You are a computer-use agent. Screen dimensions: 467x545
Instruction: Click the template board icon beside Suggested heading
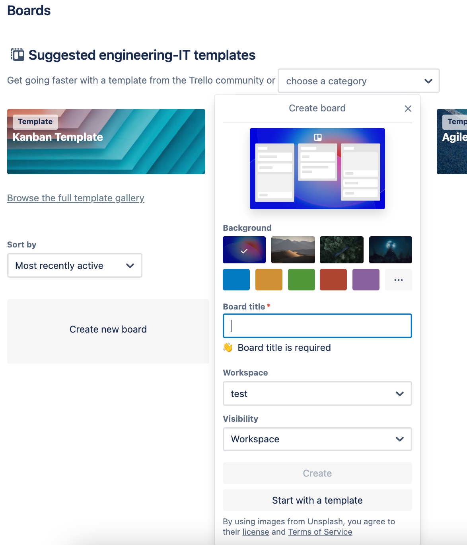18,54
